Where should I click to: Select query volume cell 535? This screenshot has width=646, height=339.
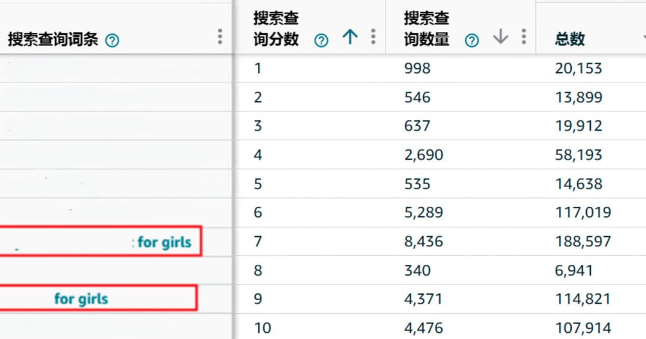tap(418, 184)
